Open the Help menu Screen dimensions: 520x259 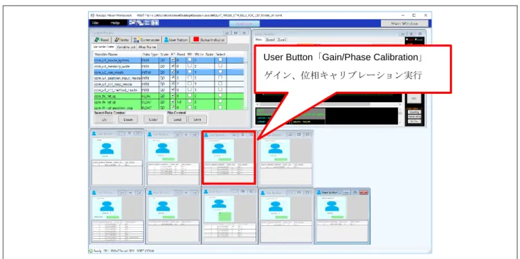[115, 23]
